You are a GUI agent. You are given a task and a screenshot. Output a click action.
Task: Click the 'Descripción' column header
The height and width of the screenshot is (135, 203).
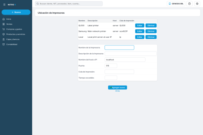92,21
